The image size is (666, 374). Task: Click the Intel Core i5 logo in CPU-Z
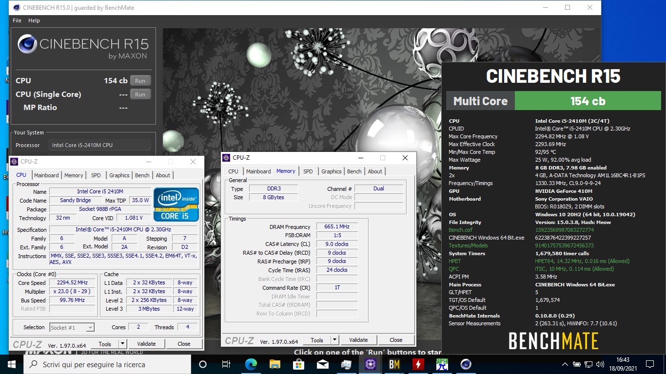[176, 204]
